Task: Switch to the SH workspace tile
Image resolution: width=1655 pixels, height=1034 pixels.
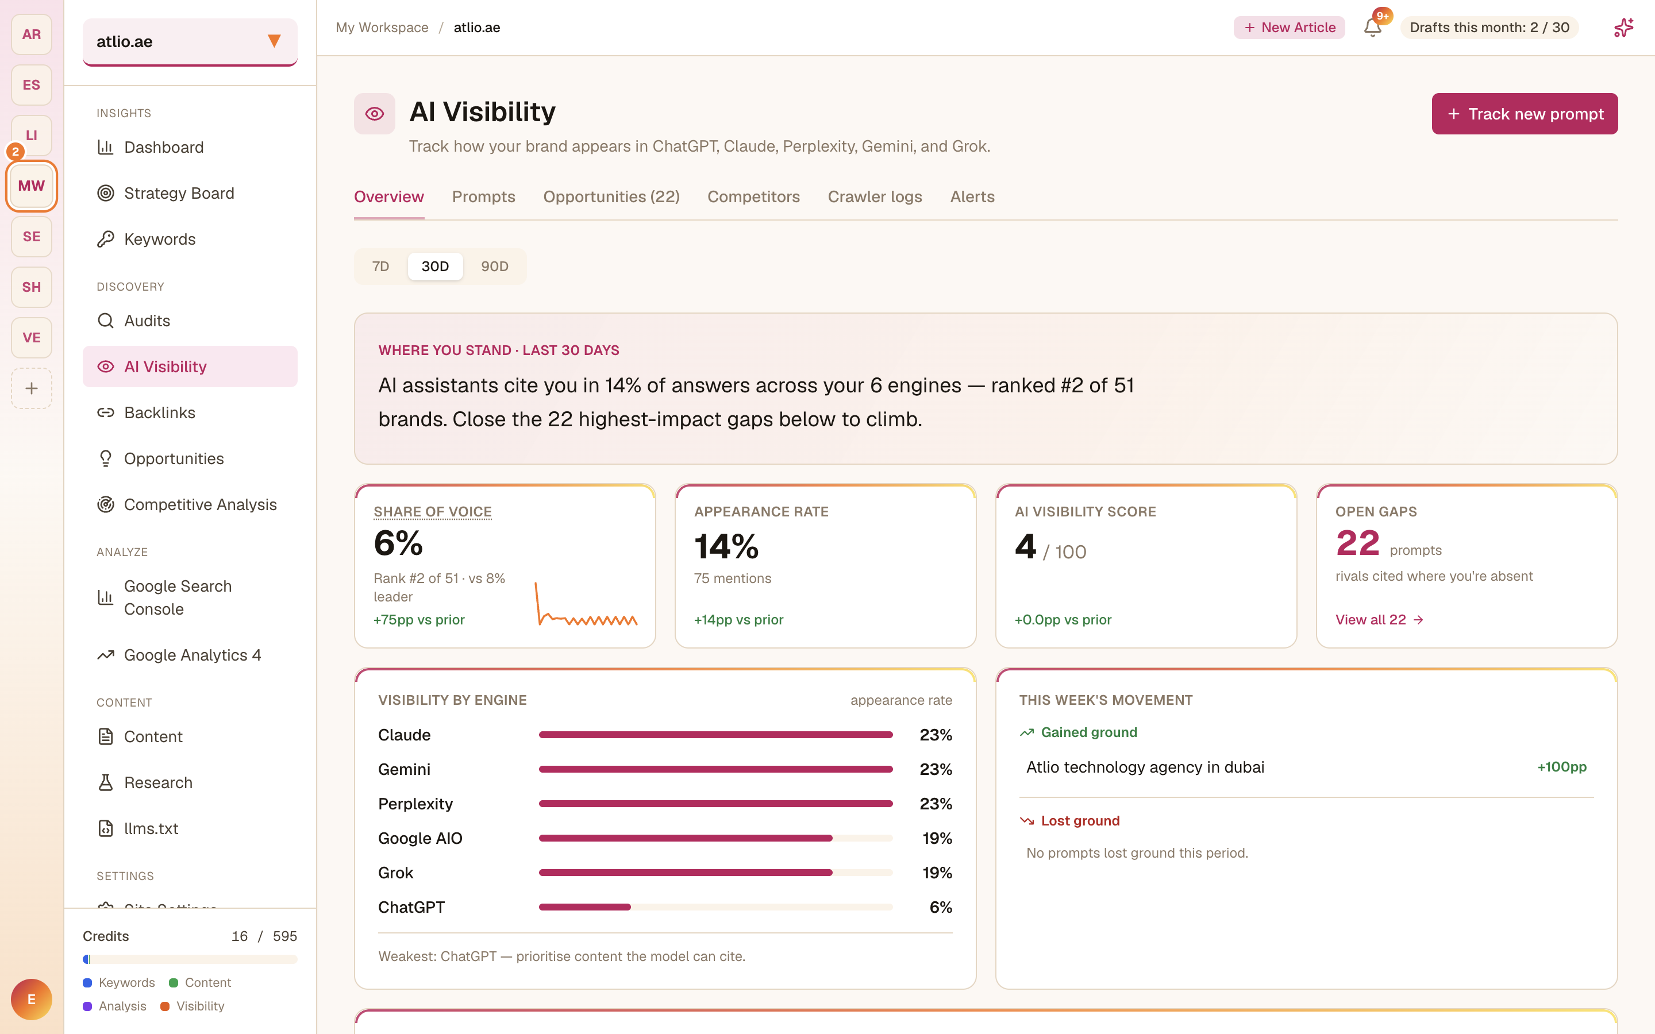Action: point(32,287)
